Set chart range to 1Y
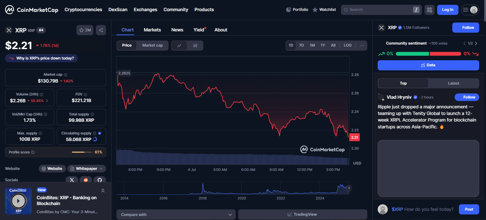Viewport: 486px width, 220px height. tap(323, 45)
